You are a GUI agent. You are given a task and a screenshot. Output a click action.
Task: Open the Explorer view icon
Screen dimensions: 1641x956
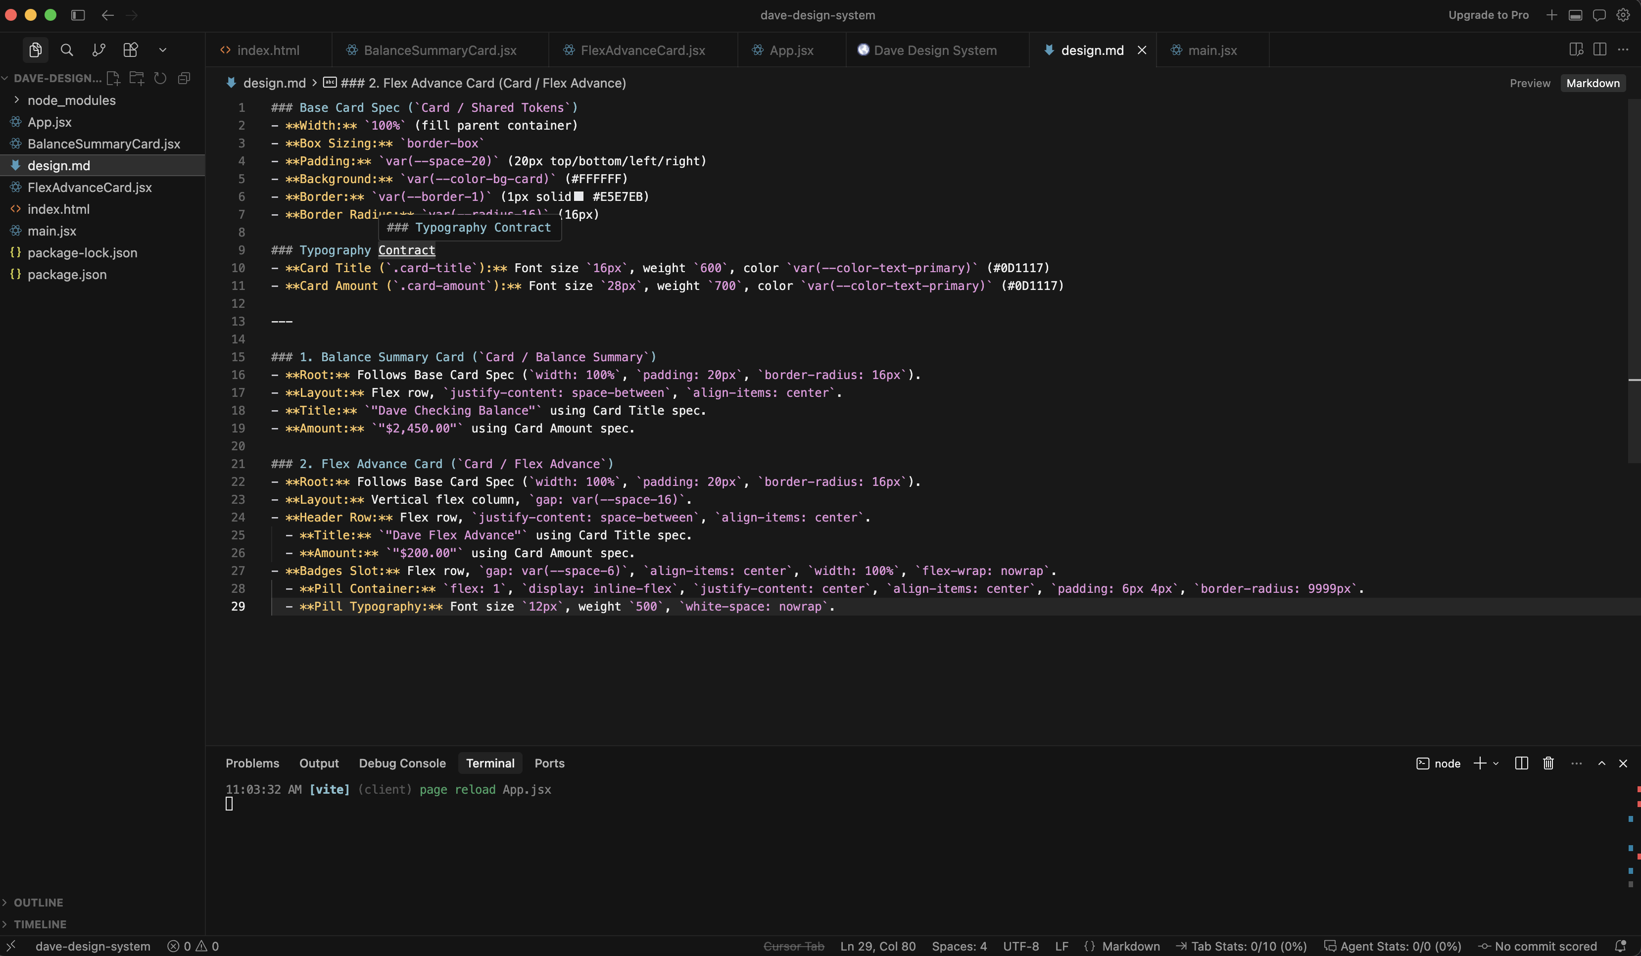point(35,49)
